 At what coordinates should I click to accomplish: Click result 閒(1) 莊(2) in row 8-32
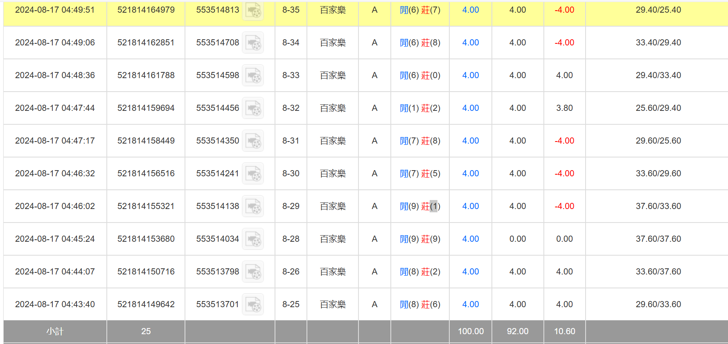[420, 108]
